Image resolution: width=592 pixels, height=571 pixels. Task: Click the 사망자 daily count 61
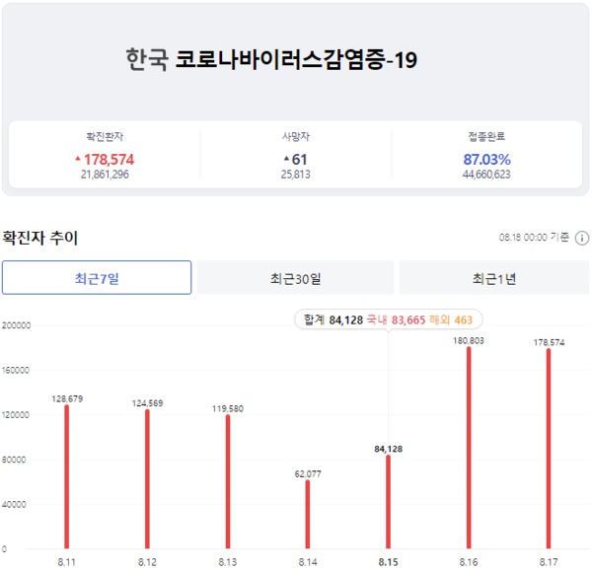[x=299, y=160]
